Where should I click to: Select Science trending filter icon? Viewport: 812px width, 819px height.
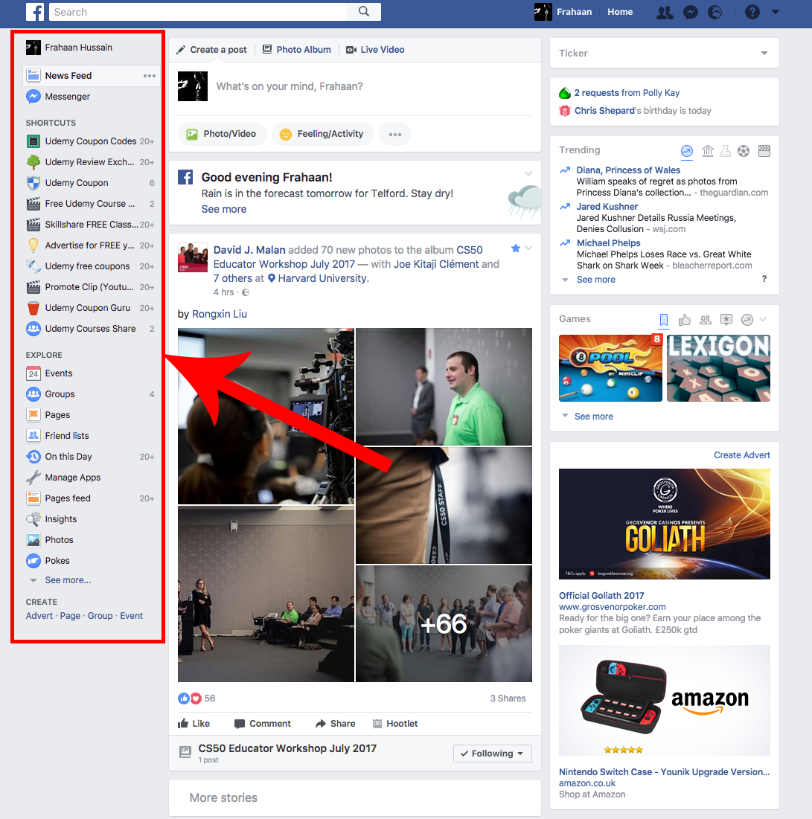(725, 152)
